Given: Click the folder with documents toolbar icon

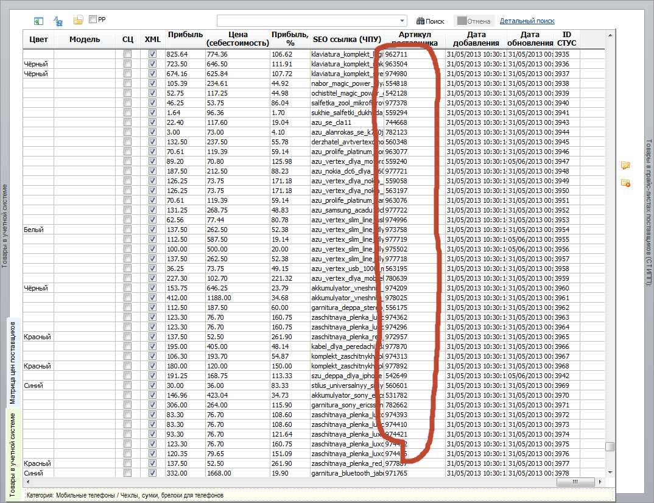Looking at the screenshot, I should (x=78, y=20).
